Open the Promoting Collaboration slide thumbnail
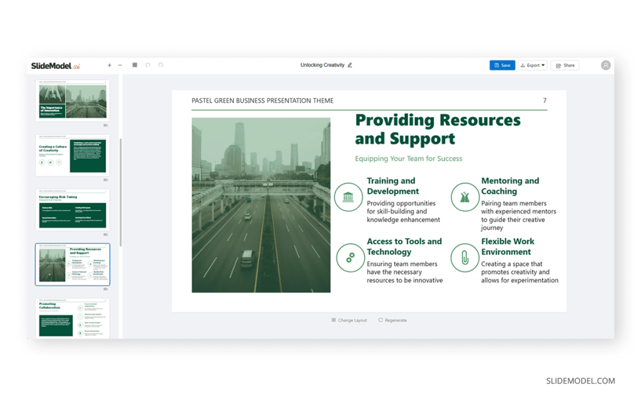 click(73, 319)
